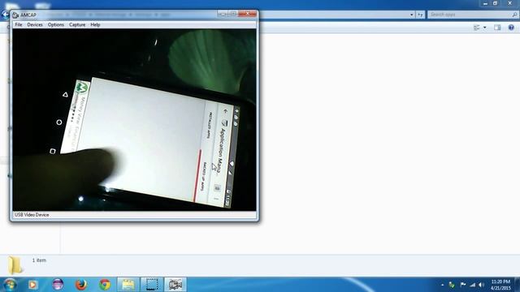The image size is (520, 292).
Task: Open Action Center flag in system tray
Action: coord(463,285)
